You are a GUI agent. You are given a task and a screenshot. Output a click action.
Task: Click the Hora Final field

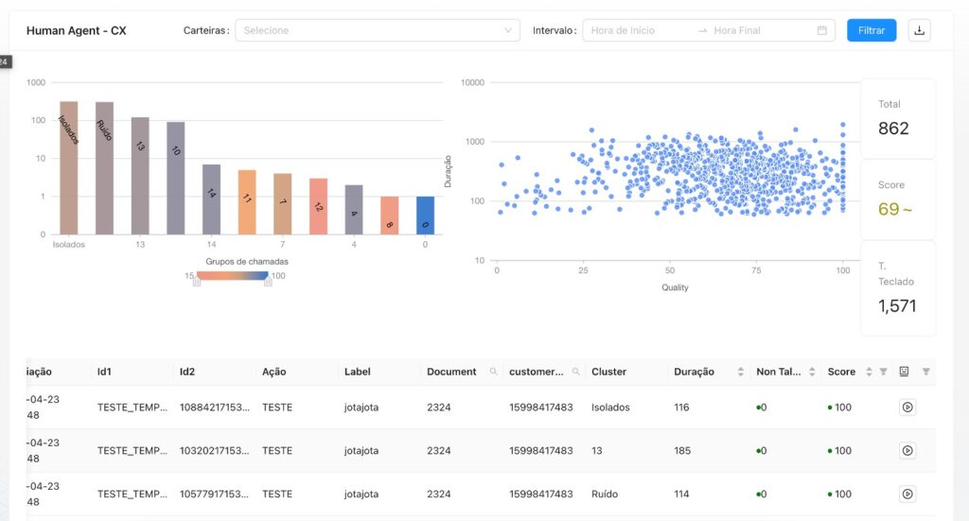click(x=757, y=30)
